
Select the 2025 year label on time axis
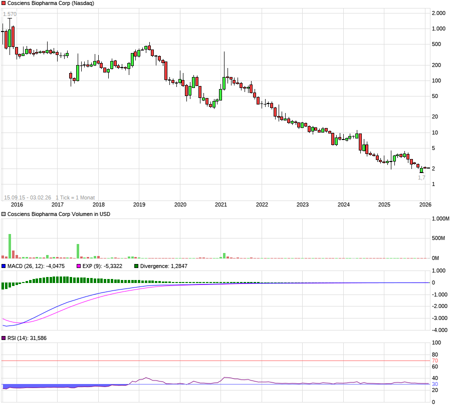point(384,204)
